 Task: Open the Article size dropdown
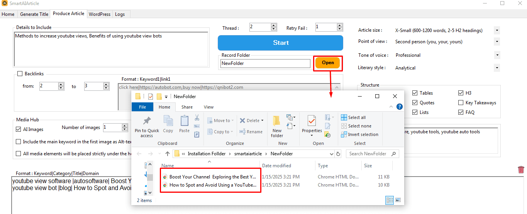(497, 30)
